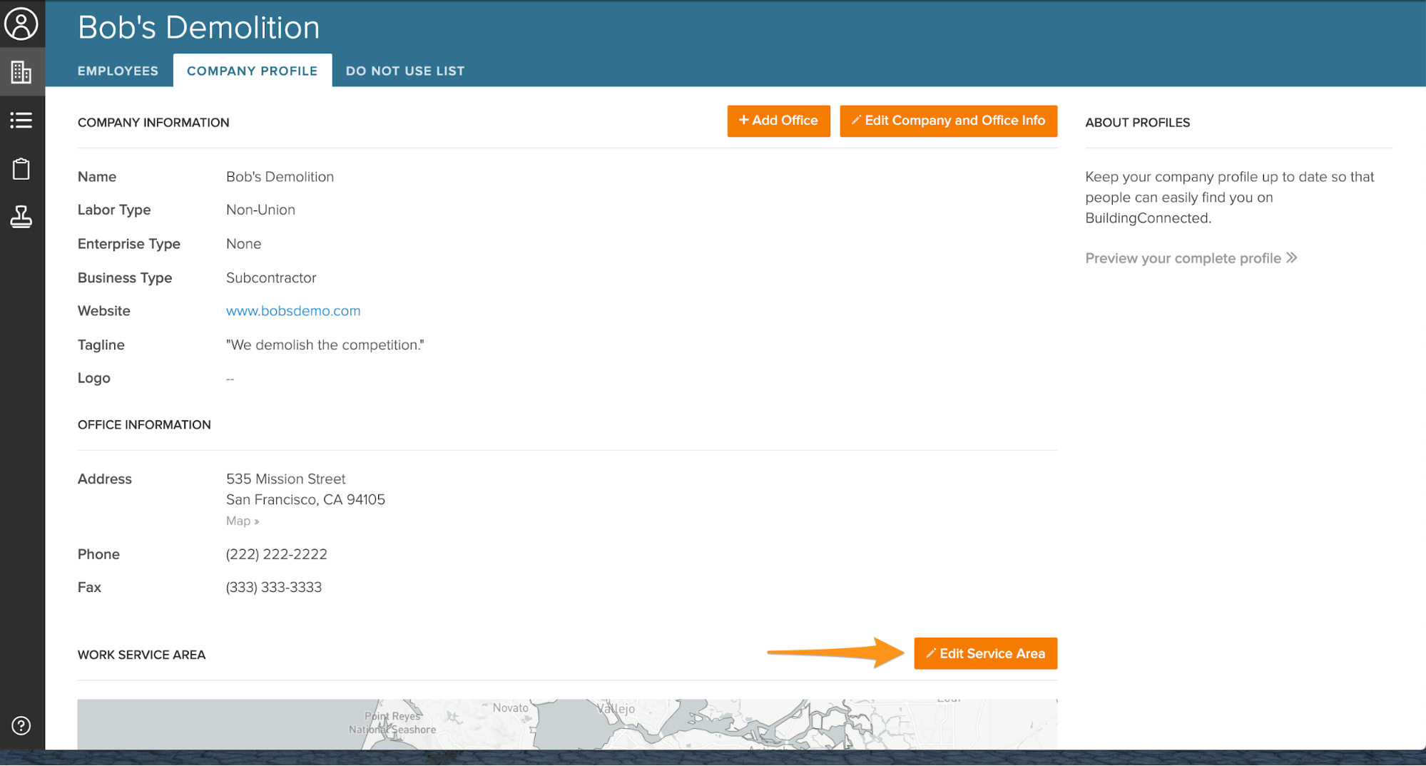
Task: Open the bulleted list sidebar icon
Action: [x=21, y=120]
